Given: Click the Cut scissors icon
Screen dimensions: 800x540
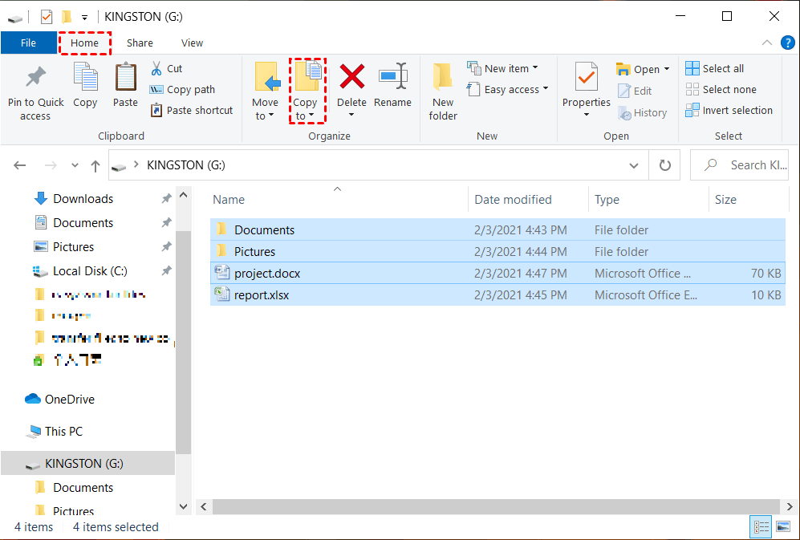Looking at the screenshot, I should [x=156, y=69].
